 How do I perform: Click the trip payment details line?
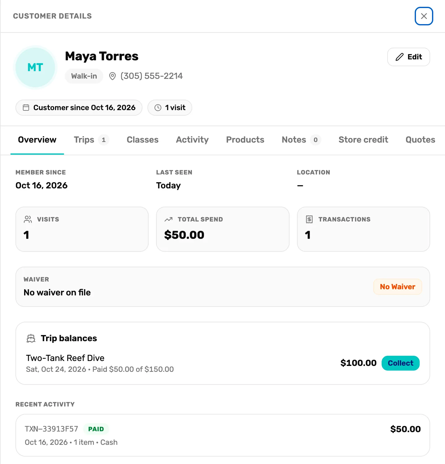(x=100, y=369)
